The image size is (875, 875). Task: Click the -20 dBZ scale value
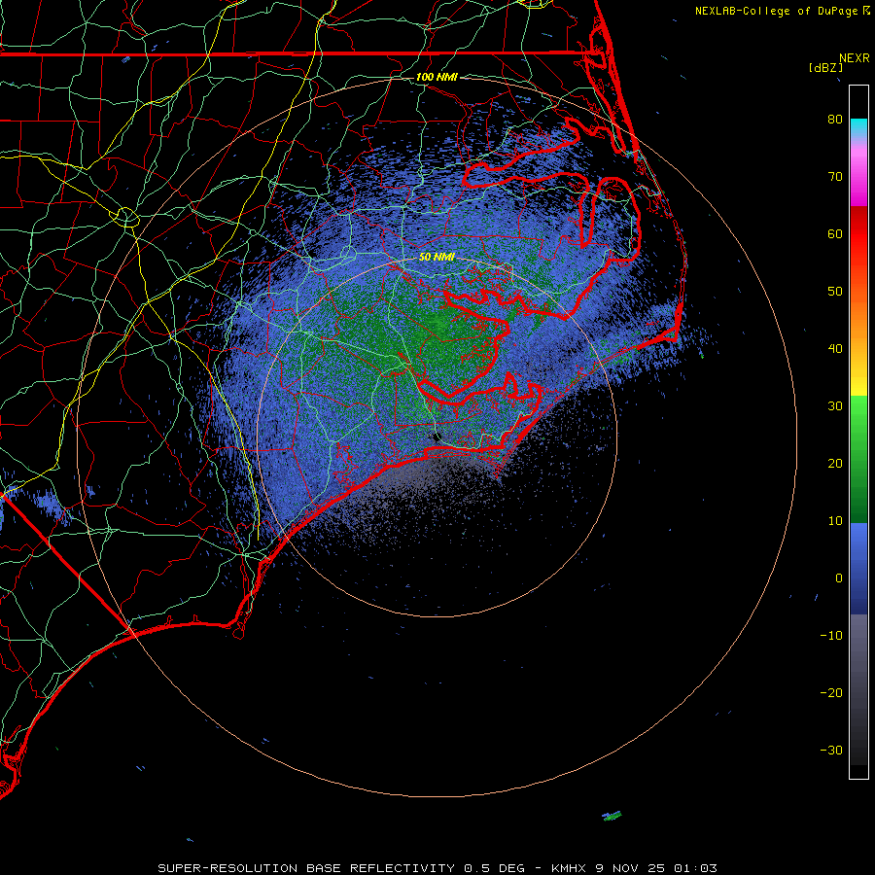point(831,692)
